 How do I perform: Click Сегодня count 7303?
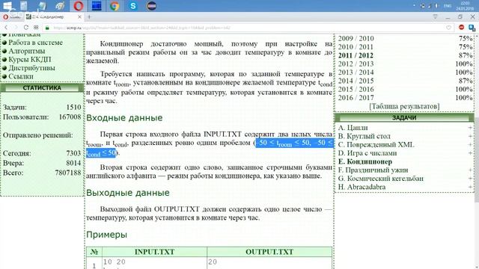click(73, 153)
